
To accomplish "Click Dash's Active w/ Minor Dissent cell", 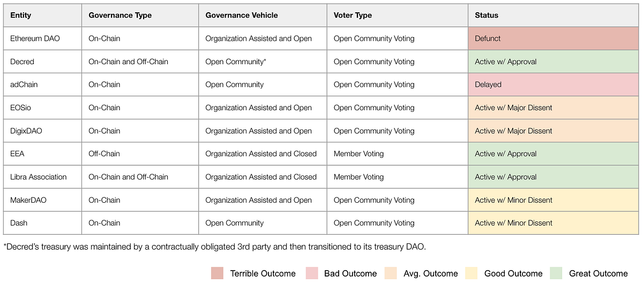I will click(554, 222).
